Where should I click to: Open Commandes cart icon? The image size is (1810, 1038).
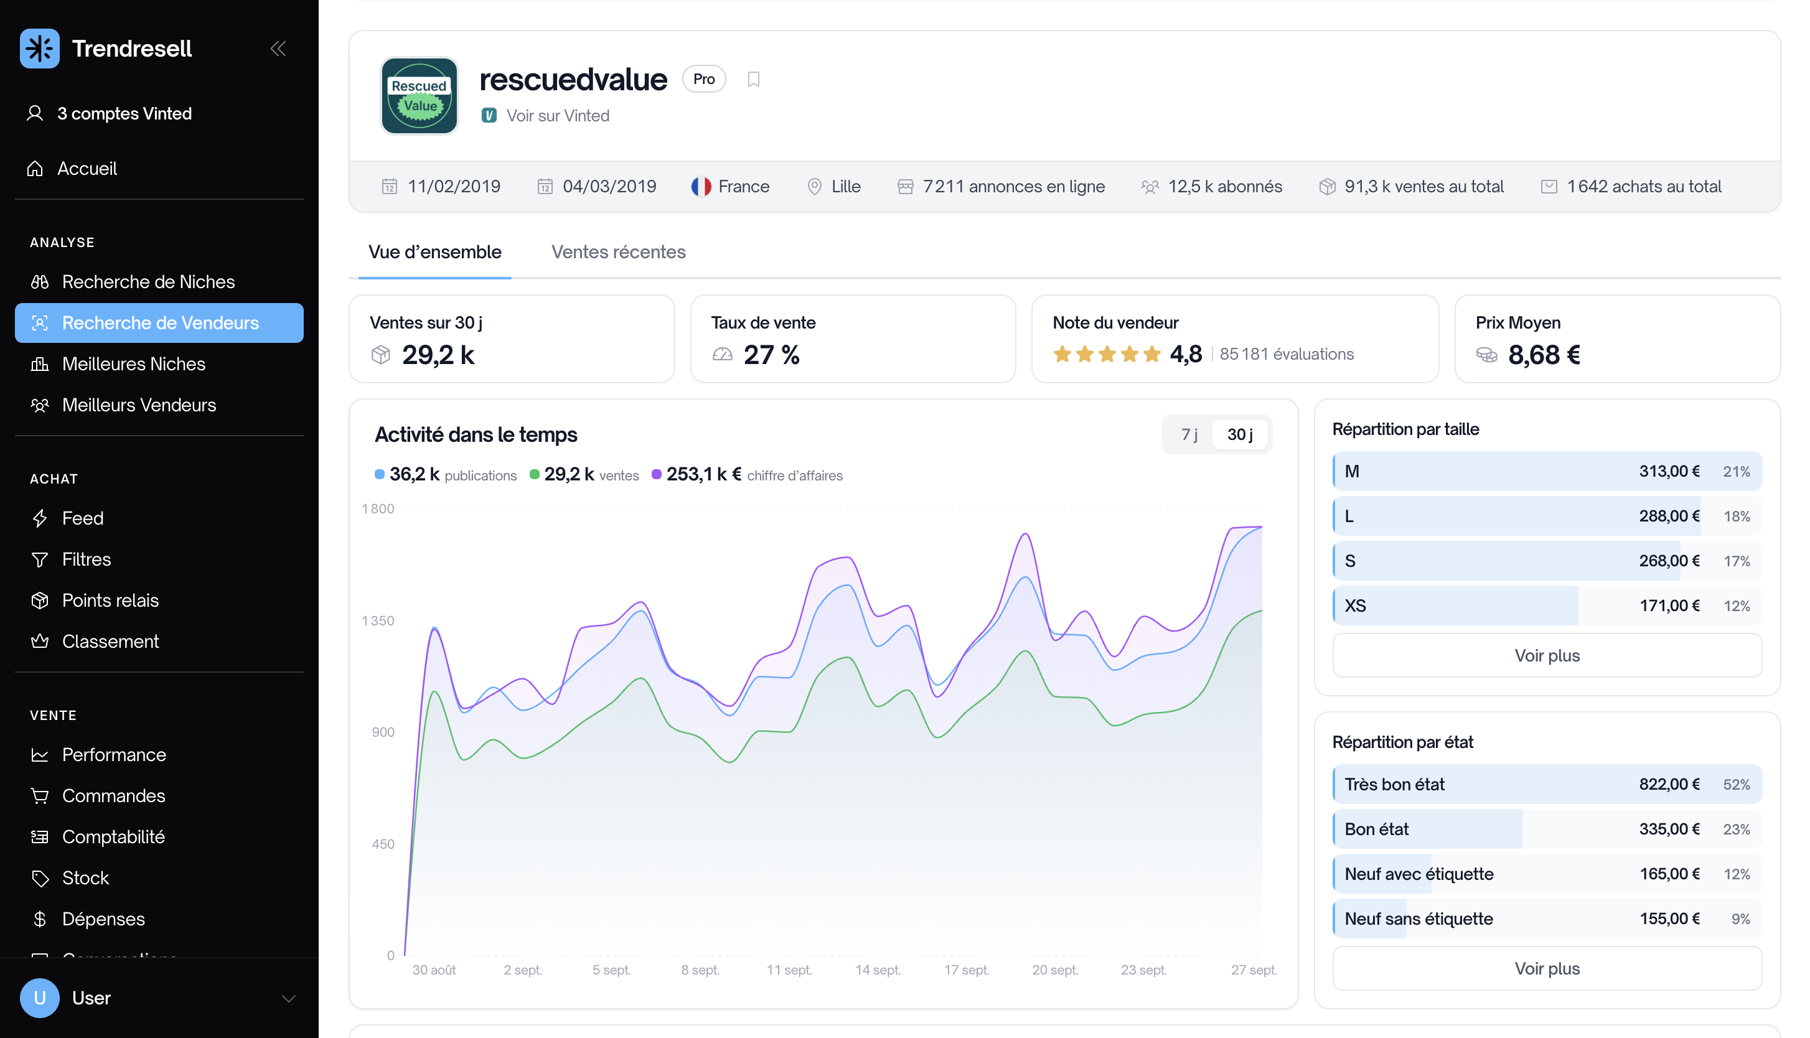pos(40,795)
